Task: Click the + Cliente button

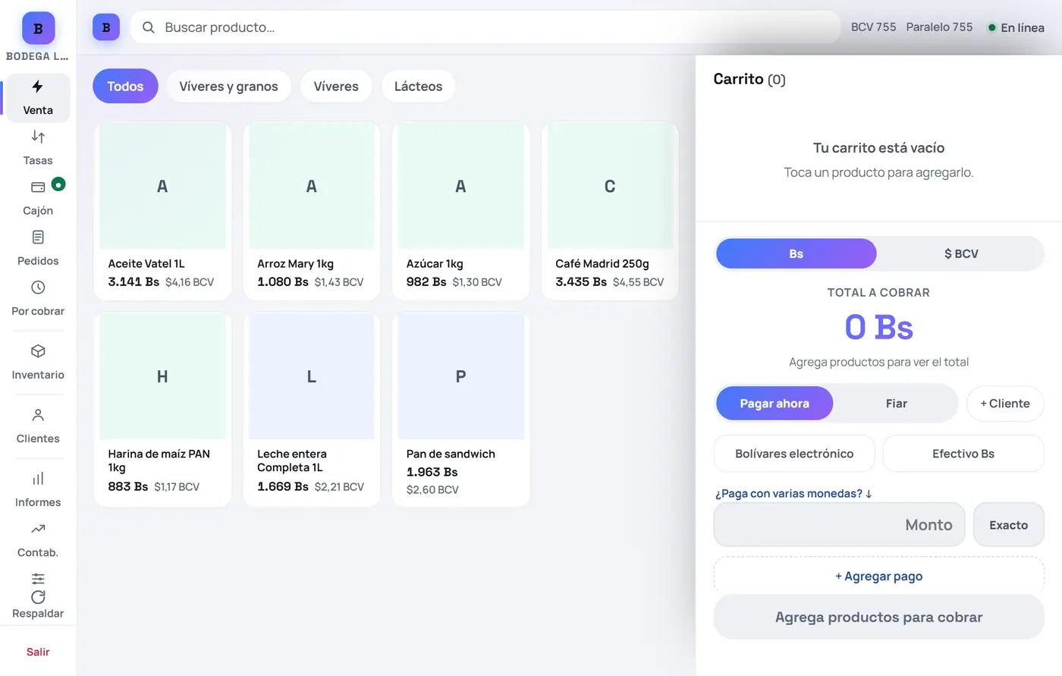Action: (x=1005, y=404)
